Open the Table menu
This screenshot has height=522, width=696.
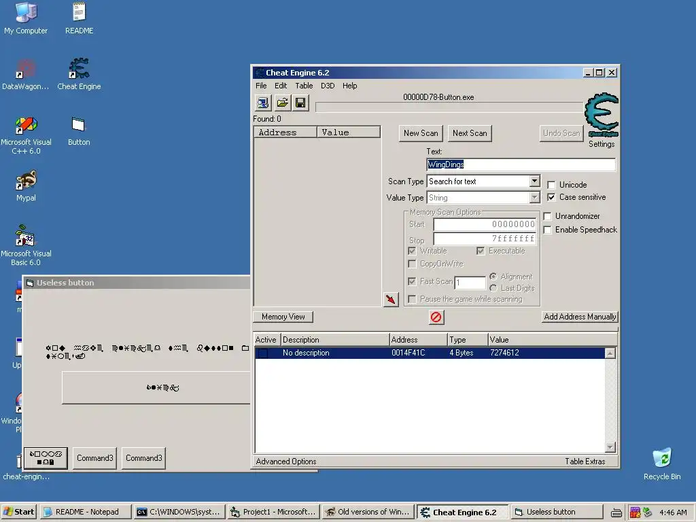[304, 86]
